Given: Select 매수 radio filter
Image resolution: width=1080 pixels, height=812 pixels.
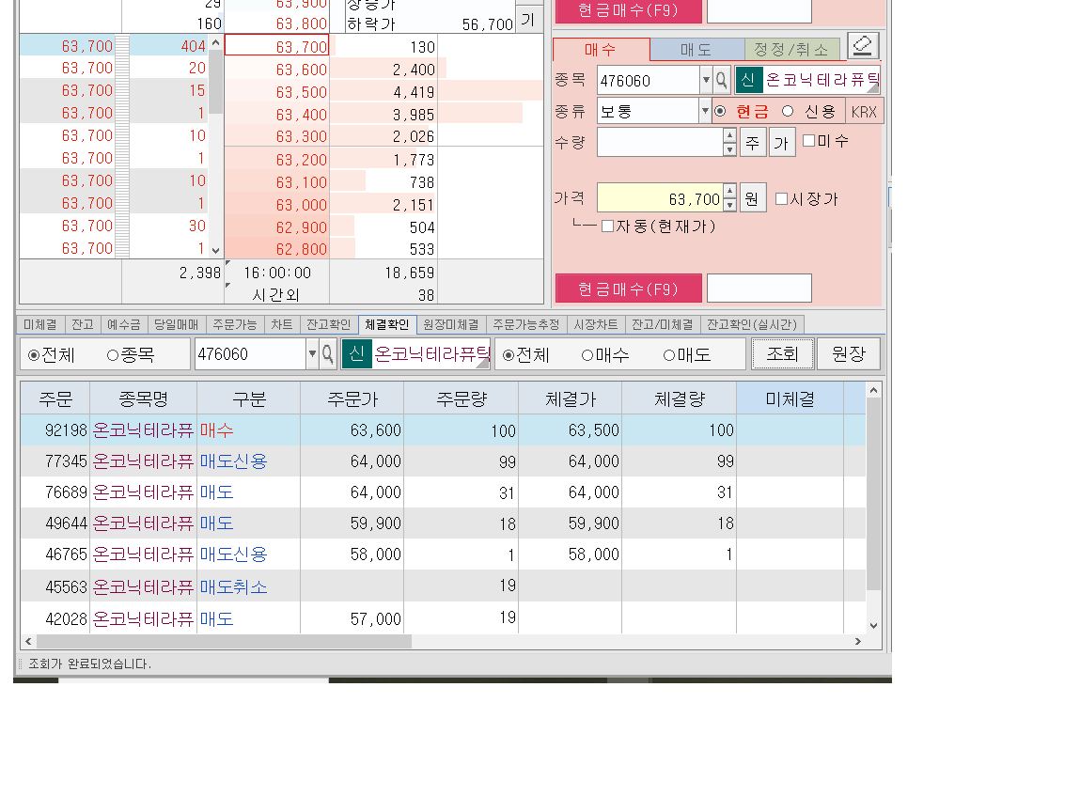Looking at the screenshot, I should pos(587,355).
